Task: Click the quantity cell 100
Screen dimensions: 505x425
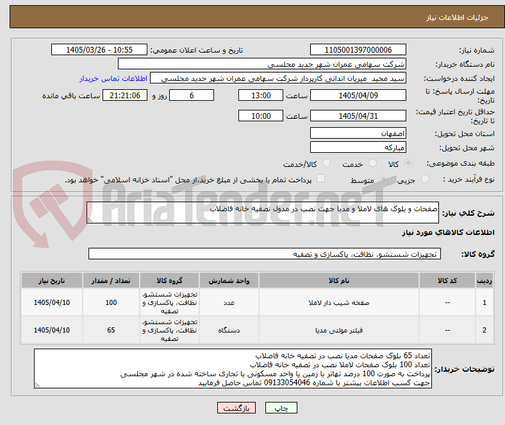Action: pyautogui.click(x=111, y=302)
